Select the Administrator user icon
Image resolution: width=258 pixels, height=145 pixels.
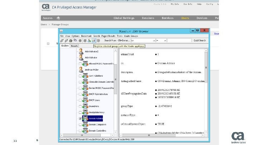click(x=81, y=58)
